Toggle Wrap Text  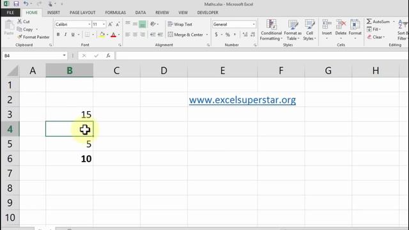click(180, 24)
